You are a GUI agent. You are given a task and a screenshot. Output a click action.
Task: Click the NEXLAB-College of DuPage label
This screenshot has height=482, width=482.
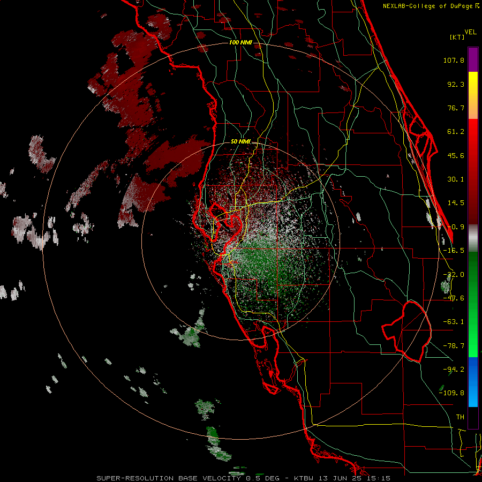431,6
